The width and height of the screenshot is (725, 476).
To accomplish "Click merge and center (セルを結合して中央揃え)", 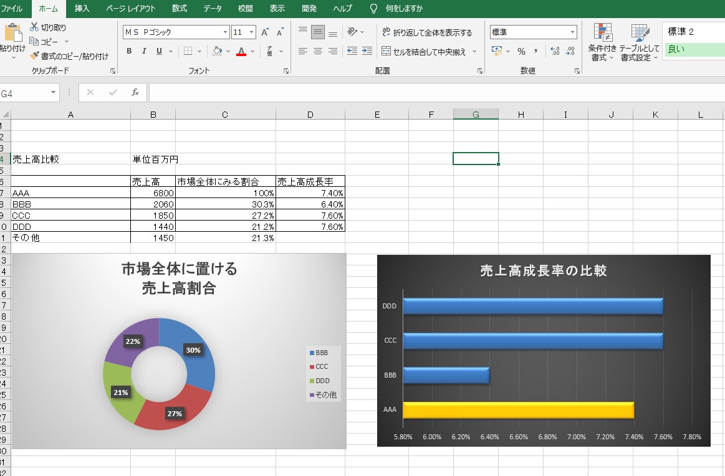I will pyautogui.click(x=423, y=51).
